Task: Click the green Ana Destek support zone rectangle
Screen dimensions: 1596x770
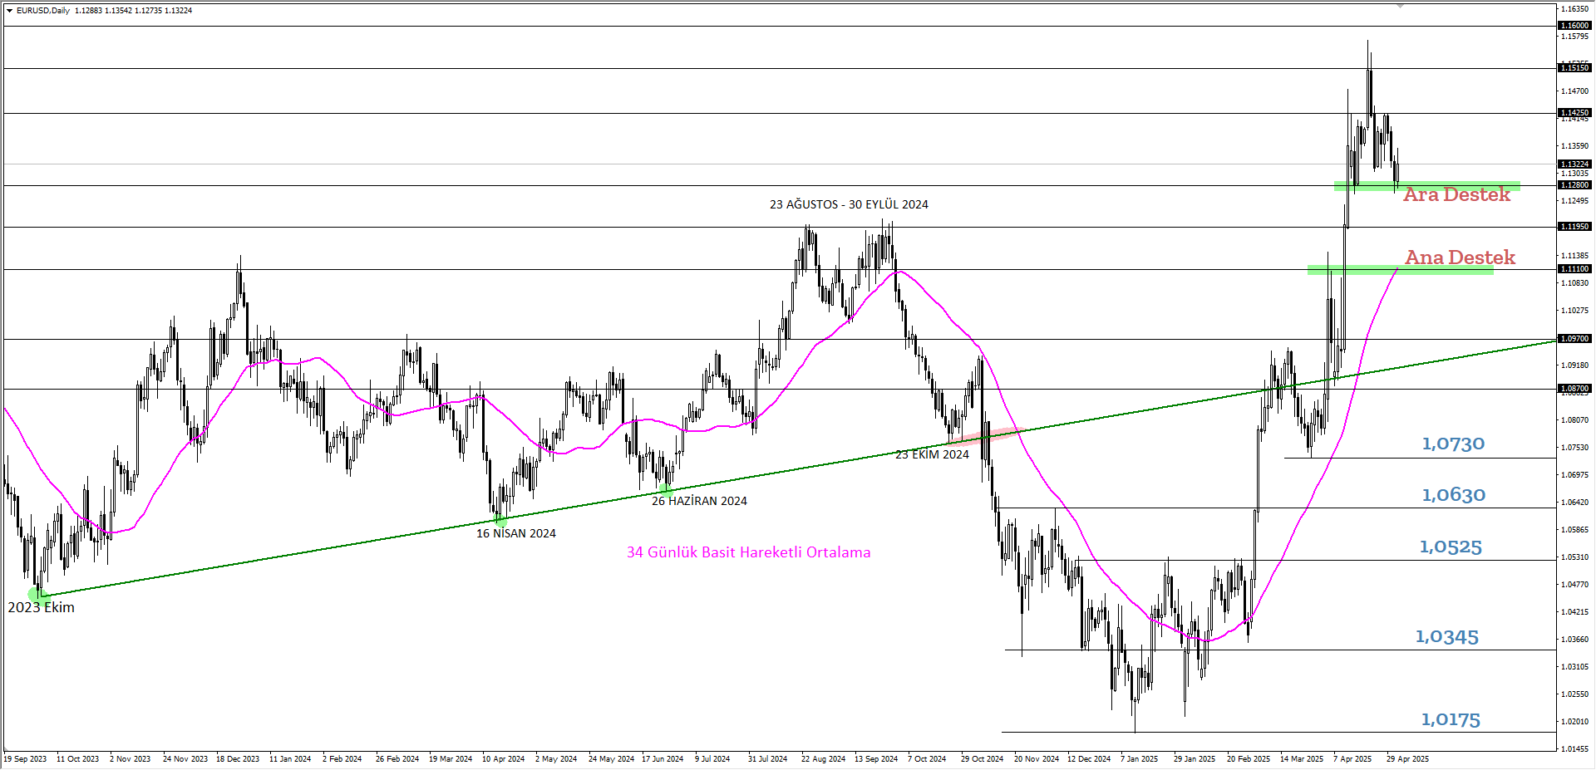Action: tap(1401, 270)
